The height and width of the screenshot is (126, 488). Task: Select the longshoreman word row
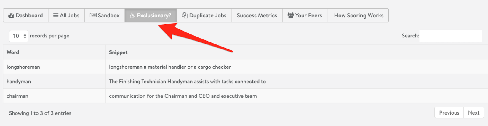(x=245, y=67)
